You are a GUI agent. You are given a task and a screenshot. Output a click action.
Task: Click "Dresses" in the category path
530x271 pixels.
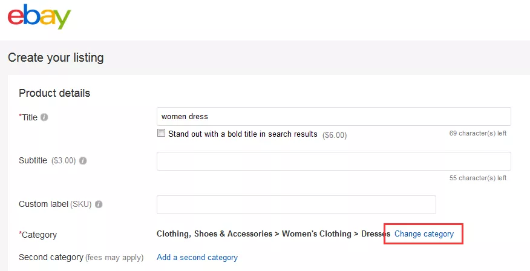coord(376,234)
